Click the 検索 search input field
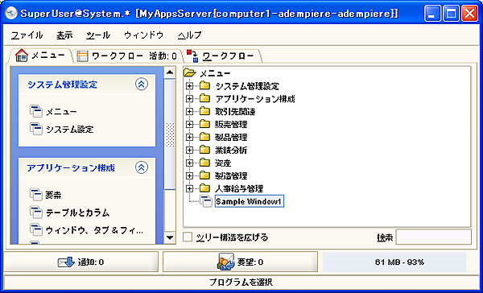The image size is (483, 293). pos(433,237)
